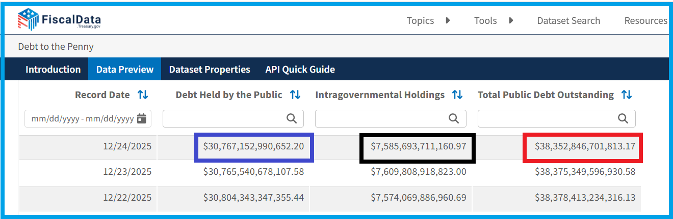Open the API Quick Guide tab
The height and width of the screenshot is (219, 673).
pyautogui.click(x=300, y=69)
